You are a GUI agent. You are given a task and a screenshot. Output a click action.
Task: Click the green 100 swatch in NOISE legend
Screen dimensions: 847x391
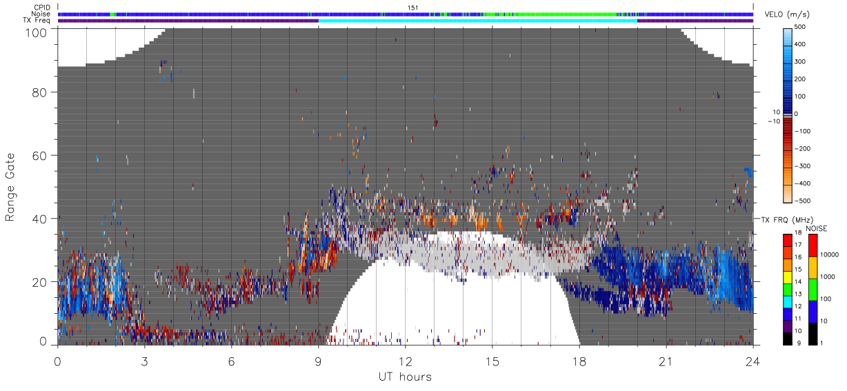click(813, 289)
